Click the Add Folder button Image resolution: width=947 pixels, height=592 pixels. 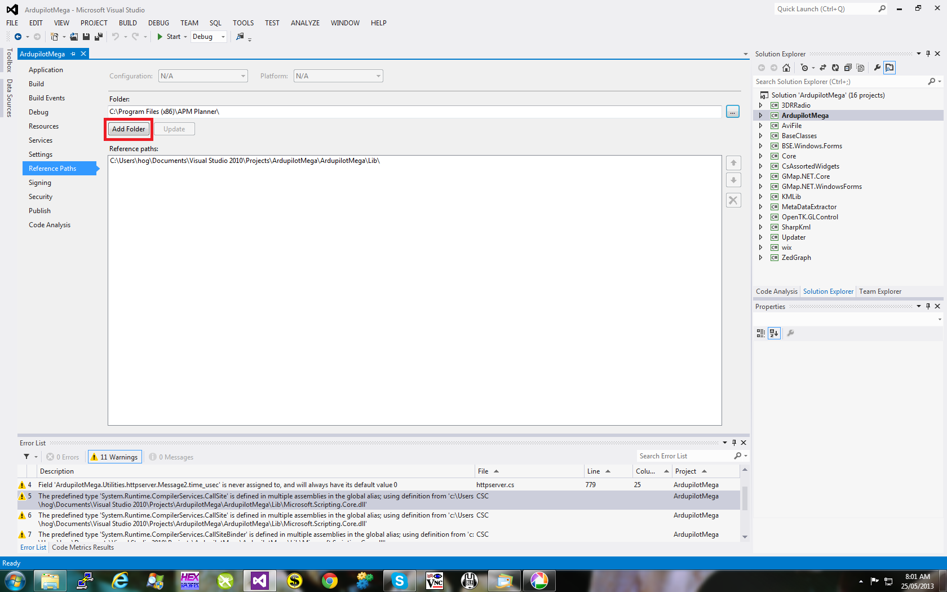[129, 129]
